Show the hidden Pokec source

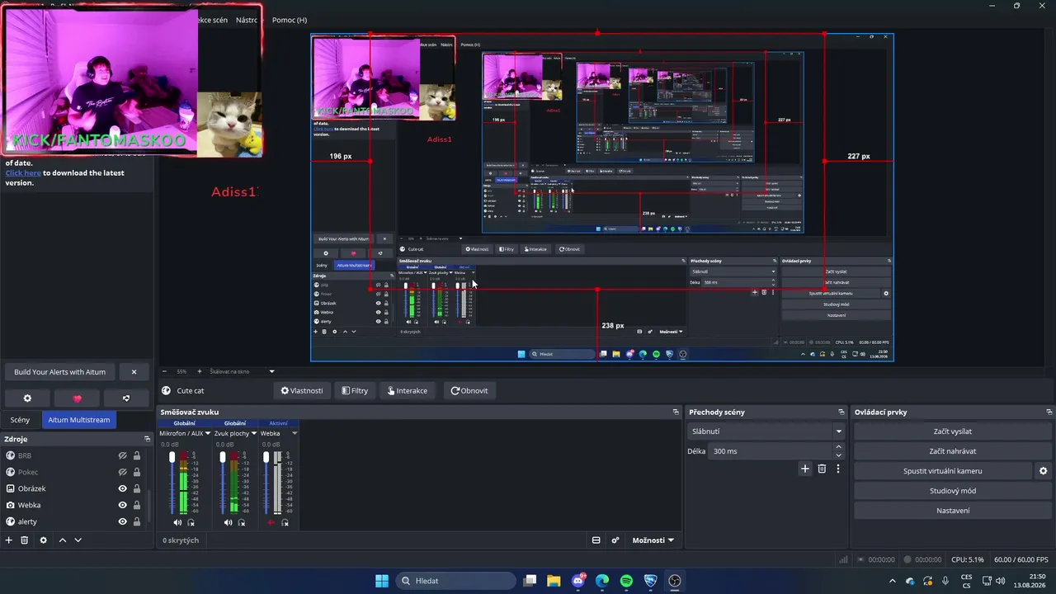click(x=122, y=472)
